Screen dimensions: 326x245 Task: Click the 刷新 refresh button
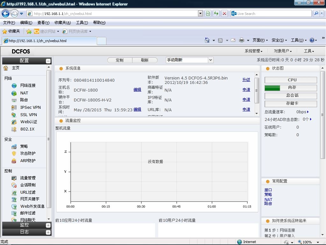[145, 60]
